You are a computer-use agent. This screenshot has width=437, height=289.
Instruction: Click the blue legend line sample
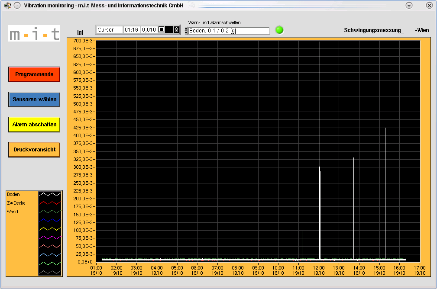coord(50,220)
